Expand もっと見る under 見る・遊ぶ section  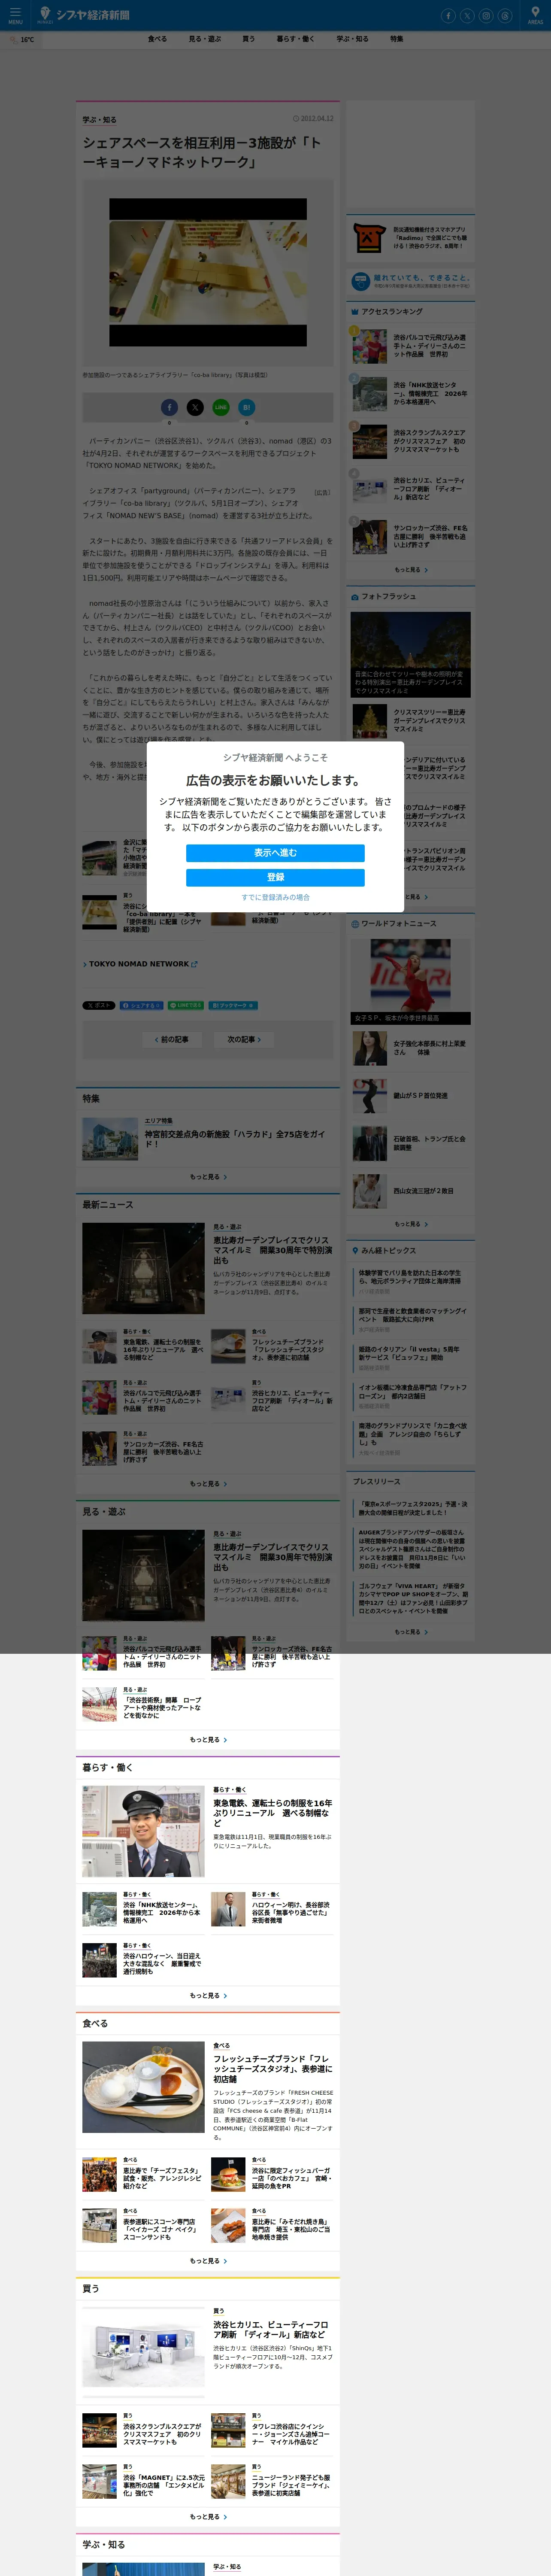[208, 1740]
